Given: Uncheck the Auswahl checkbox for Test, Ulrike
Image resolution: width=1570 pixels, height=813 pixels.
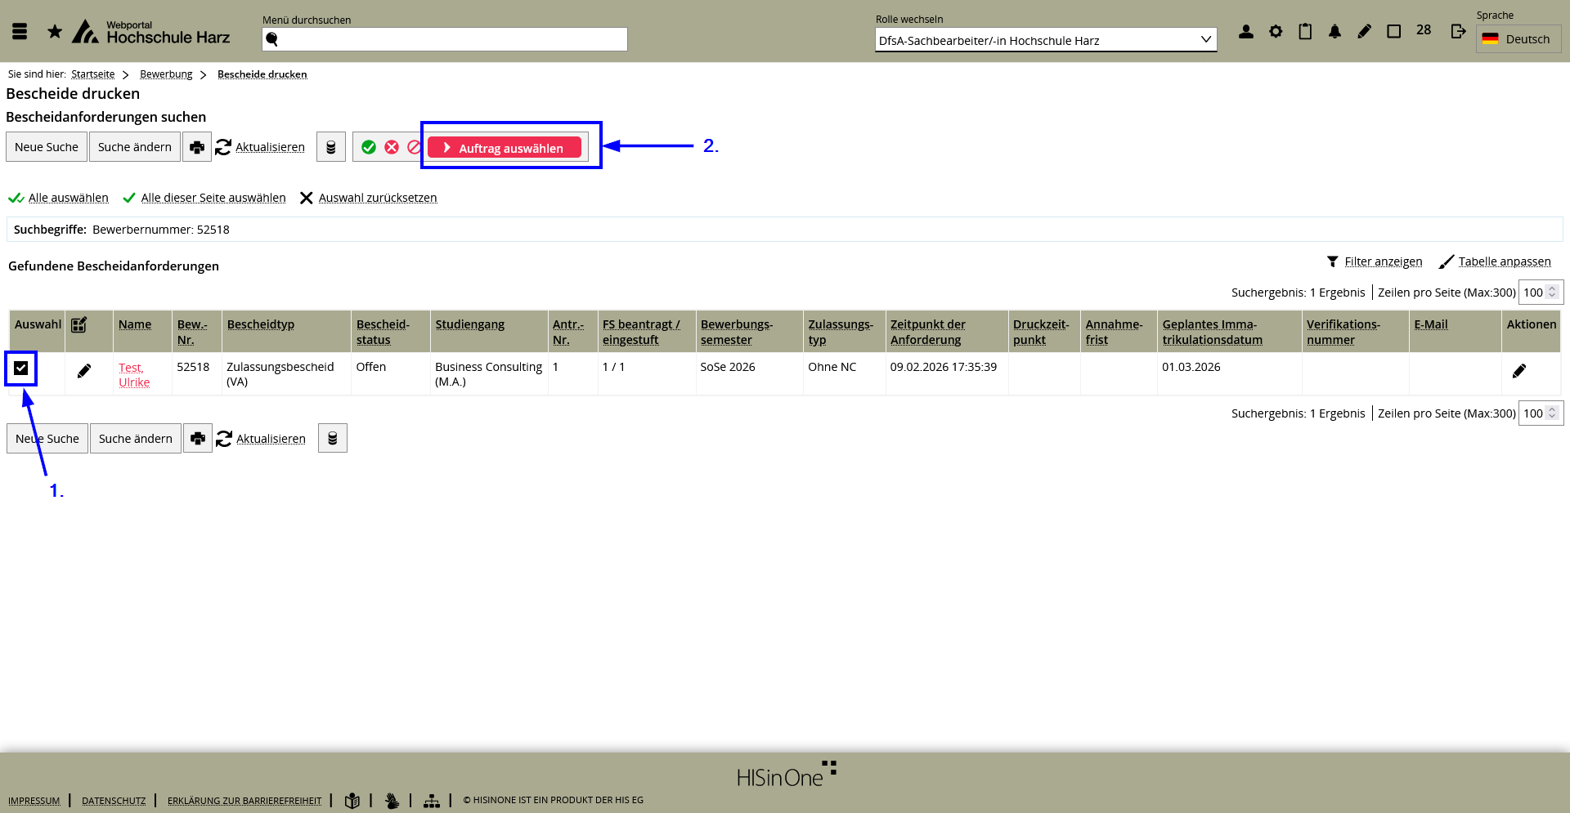Looking at the screenshot, I should point(21,369).
